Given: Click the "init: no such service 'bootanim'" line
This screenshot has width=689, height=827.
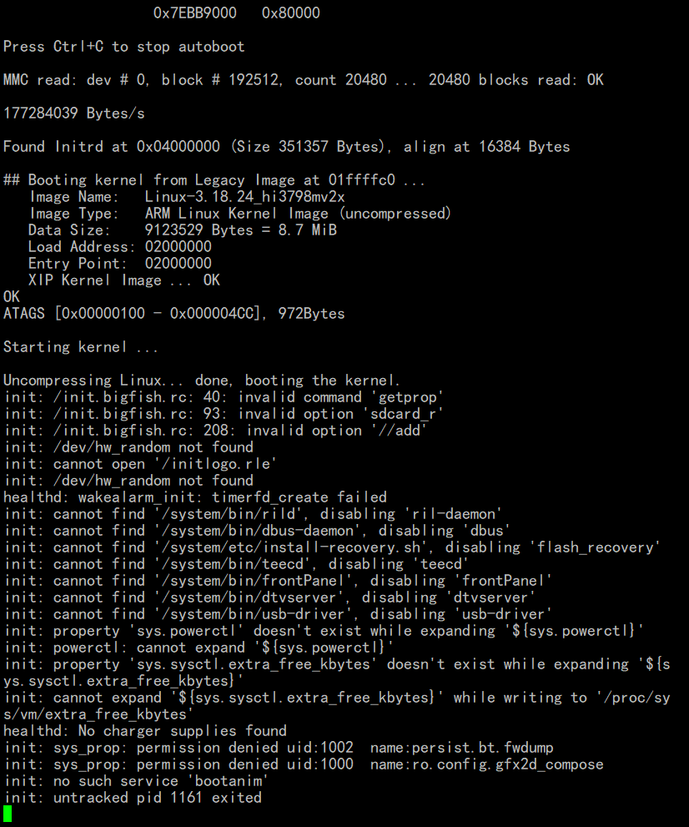Looking at the screenshot, I should (x=138, y=781).
